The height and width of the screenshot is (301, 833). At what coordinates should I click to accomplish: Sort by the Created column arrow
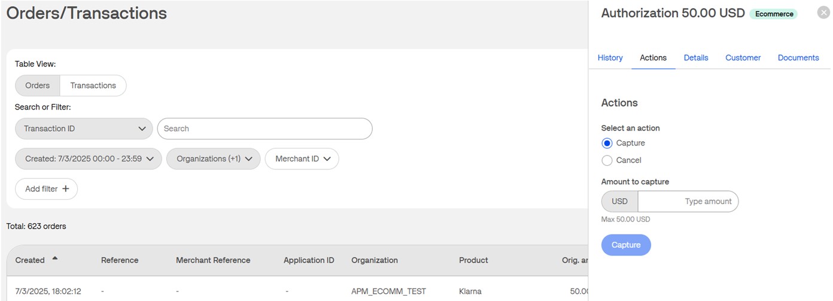point(55,259)
